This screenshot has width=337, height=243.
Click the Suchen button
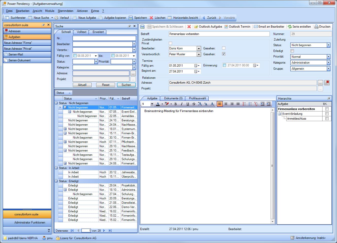pyautogui.click(x=126, y=85)
